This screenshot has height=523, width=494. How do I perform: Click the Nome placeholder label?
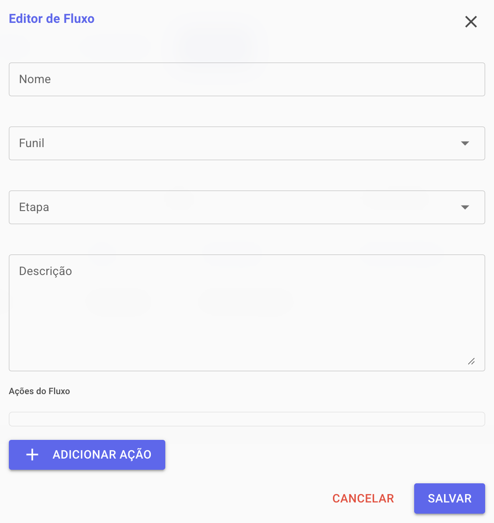point(35,79)
